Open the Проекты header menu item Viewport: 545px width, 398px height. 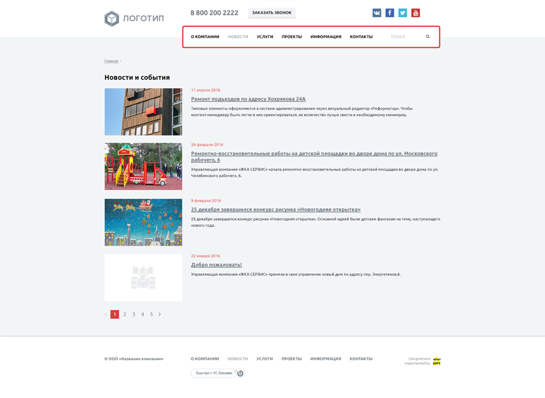292,37
